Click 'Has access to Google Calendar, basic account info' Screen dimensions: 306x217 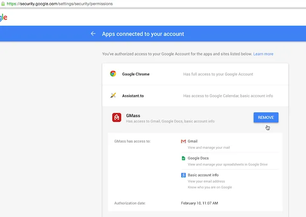point(228,96)
